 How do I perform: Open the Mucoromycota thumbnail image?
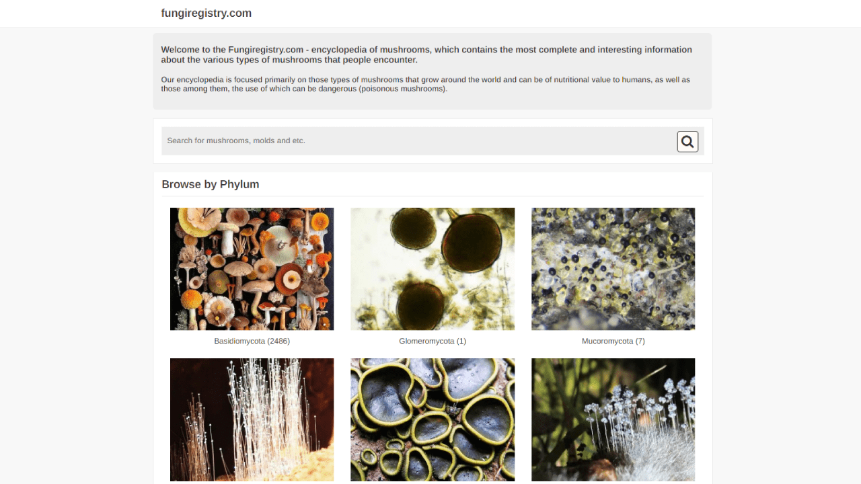[x=613, y=269]
